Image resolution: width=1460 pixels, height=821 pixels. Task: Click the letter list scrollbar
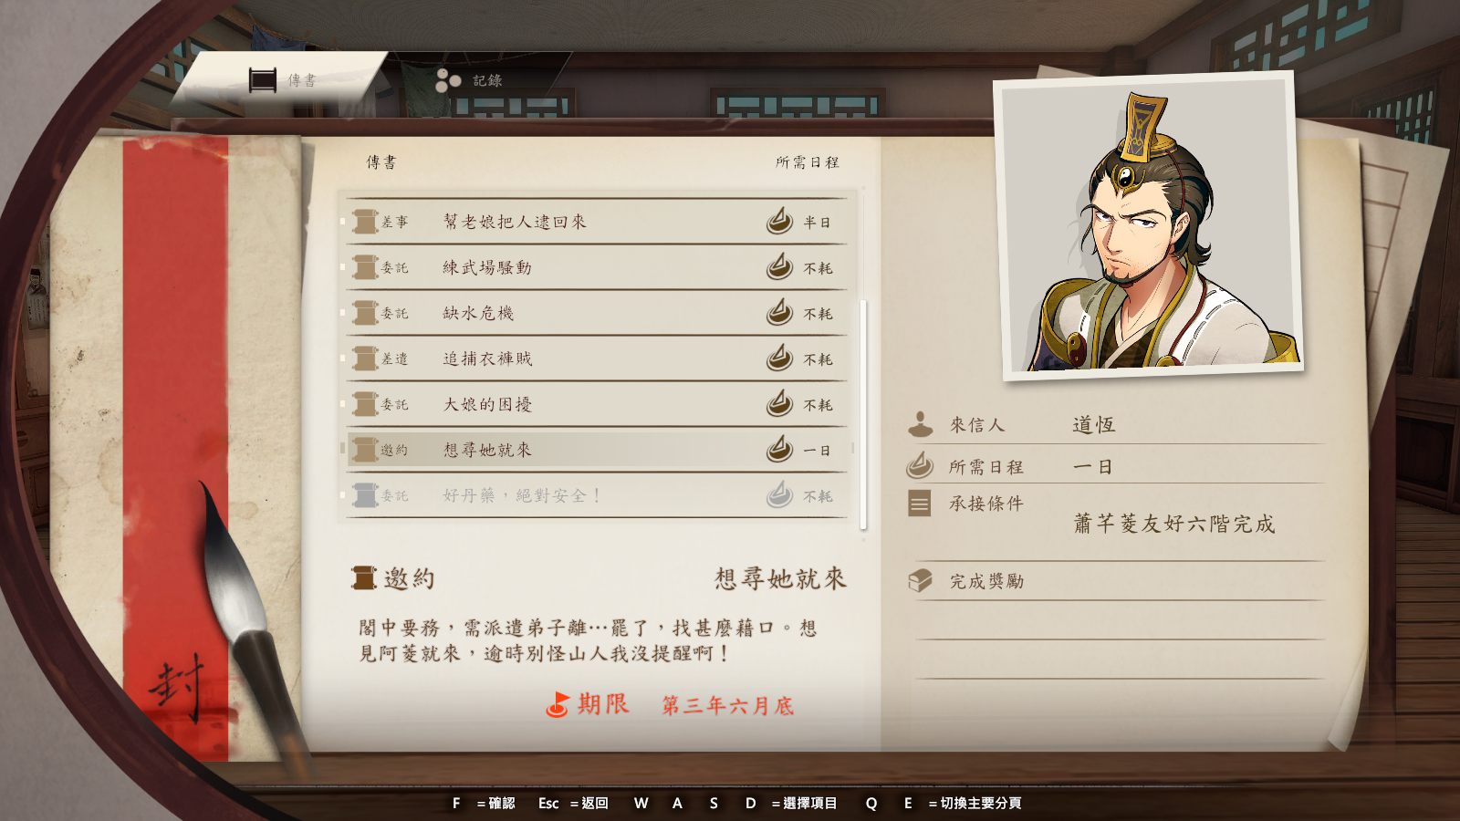pos(863,415)
